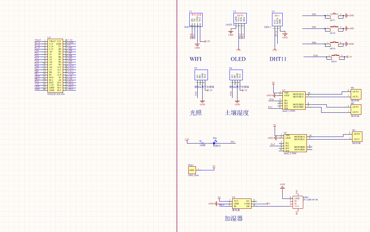Select the U5 light sensor component
This screenshot has height=232, width=370.
pyautogui.click(x=201, y=75)
